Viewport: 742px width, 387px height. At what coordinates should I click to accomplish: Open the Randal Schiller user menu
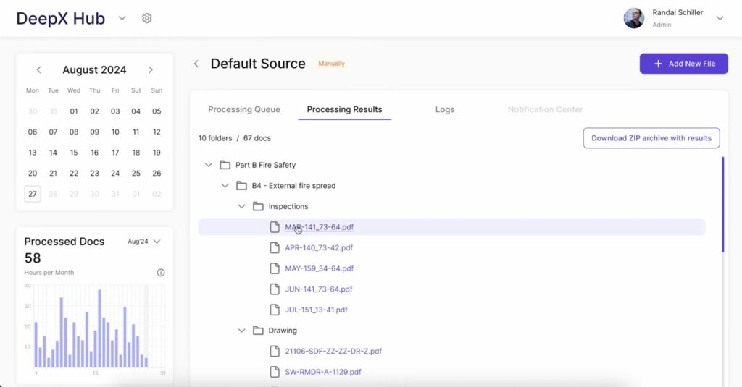[720, 18]
